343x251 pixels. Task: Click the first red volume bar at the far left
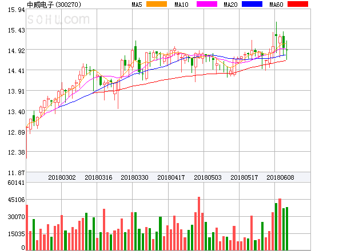point(27,228)
